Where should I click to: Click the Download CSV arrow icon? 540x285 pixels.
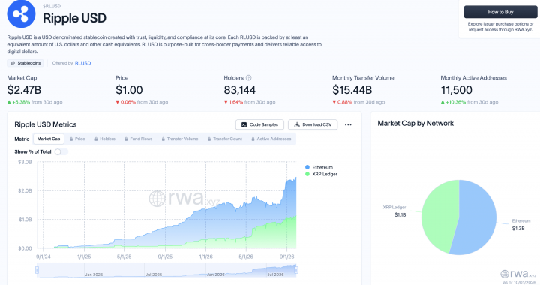297,125
